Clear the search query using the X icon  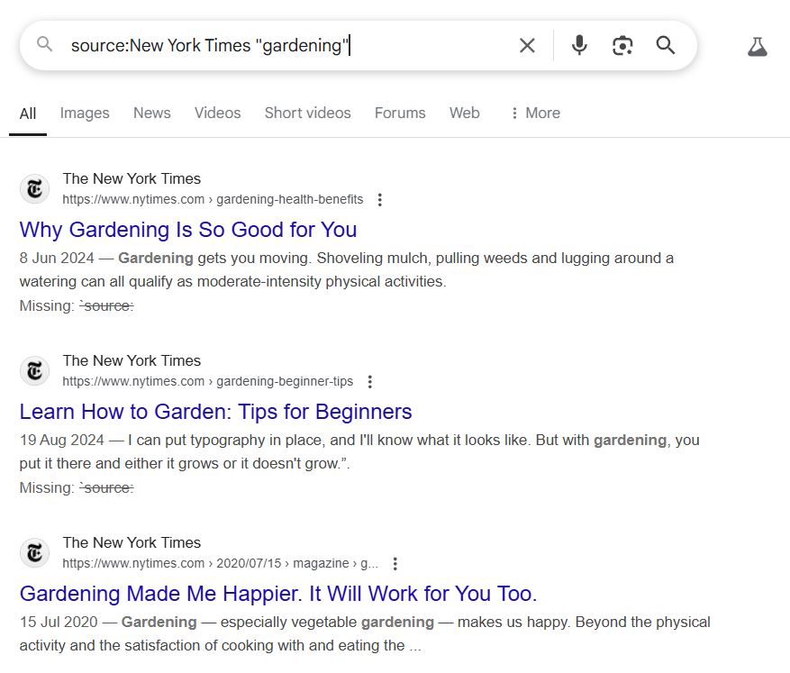click(527, 45)
